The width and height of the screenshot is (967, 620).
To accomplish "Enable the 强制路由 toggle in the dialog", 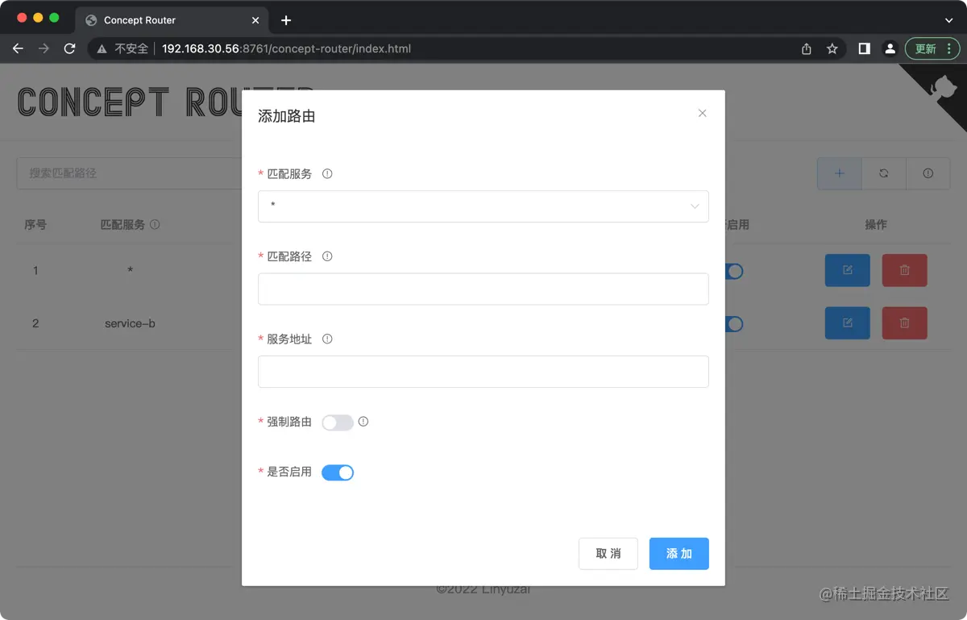I will pos(337,422).
